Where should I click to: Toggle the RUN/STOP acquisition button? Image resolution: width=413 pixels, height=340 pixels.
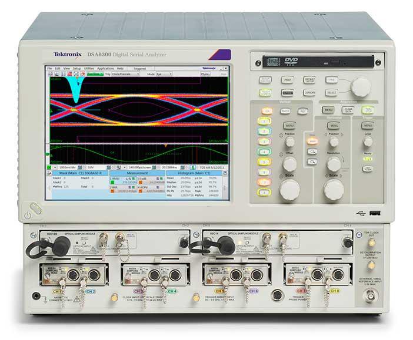coord(368,110)
